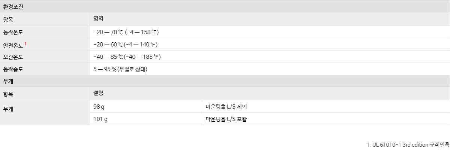450x158 pixels.
Task: Click the UL 61010-1 3rd edition footnote text
Action: click(408, 145)
